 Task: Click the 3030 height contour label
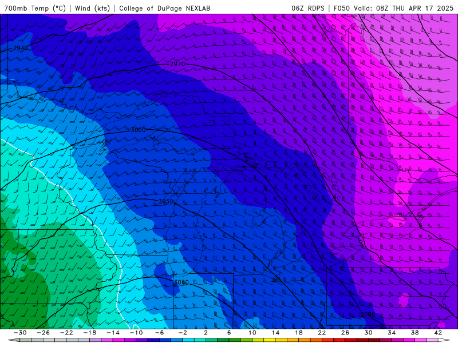tap(165, 201)
